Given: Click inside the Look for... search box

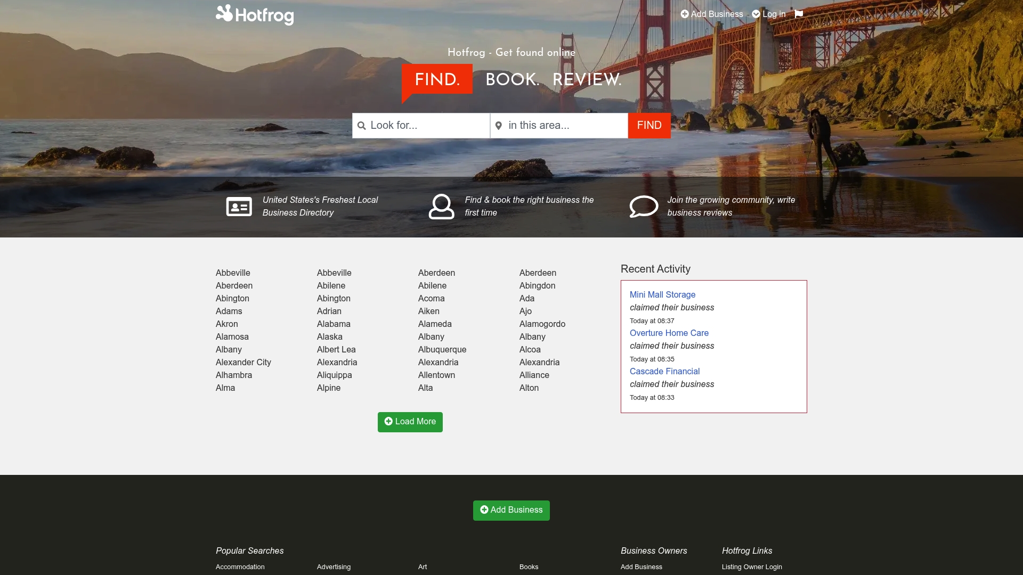Looking at the screenshot, I should click(421, 125).
